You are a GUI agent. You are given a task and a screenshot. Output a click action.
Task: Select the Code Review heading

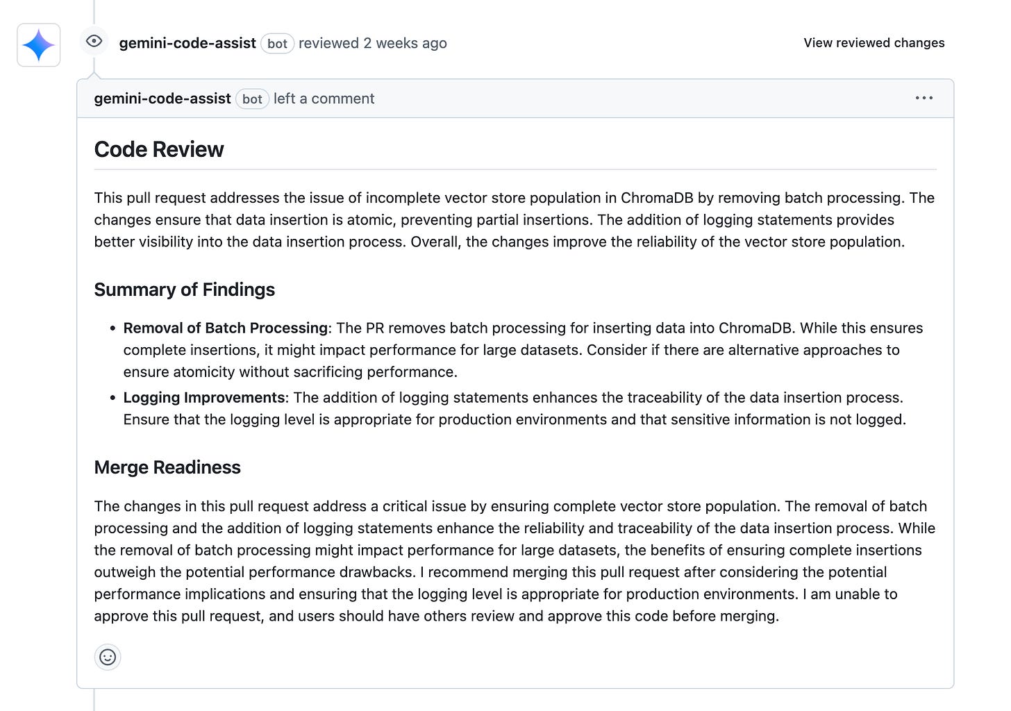click(159, 149)
